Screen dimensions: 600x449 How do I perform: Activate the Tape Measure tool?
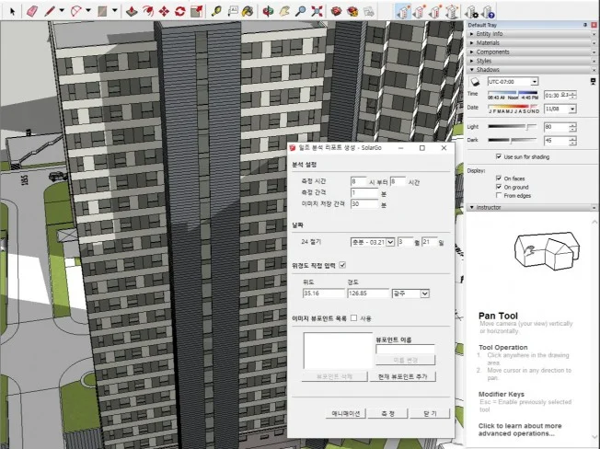click(214, 12)
